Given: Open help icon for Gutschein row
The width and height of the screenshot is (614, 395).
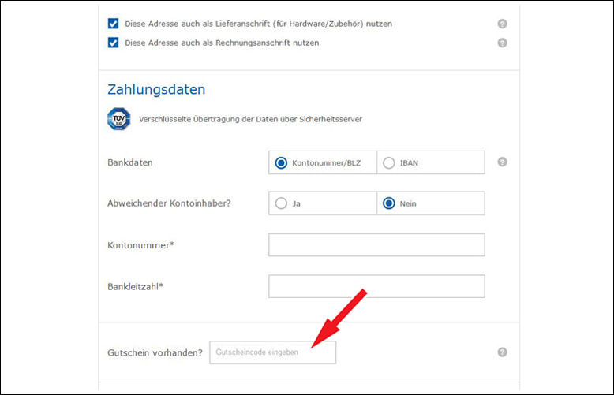Looking at the screenshot, I should coord(503,352).
